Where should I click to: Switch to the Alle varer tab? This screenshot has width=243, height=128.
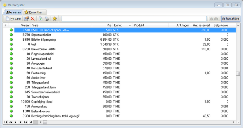coord(13,12)
